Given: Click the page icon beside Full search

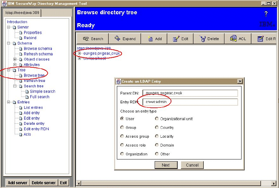Looking at the screenshot, I should [x=27, y=97].
